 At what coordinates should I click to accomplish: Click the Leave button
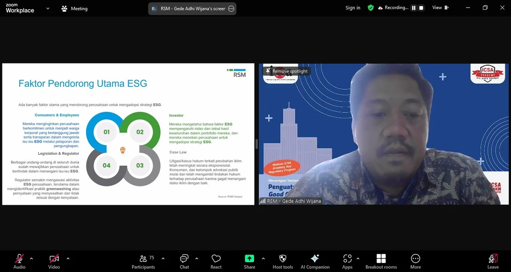point(492,261)
